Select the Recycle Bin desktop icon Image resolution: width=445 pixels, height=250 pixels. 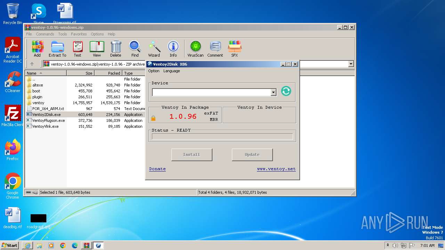tap(13, 14)
